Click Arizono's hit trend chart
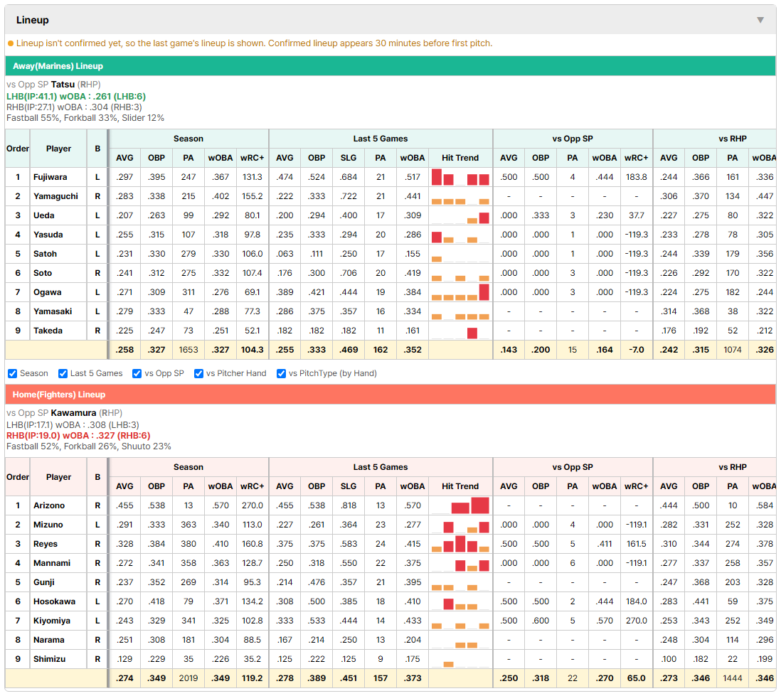This screenshot has width=781, height=696. (460, 505)
